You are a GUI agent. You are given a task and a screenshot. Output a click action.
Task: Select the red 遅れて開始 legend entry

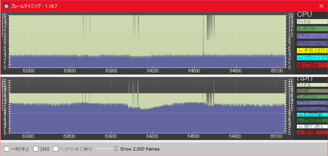click(312, 65)
